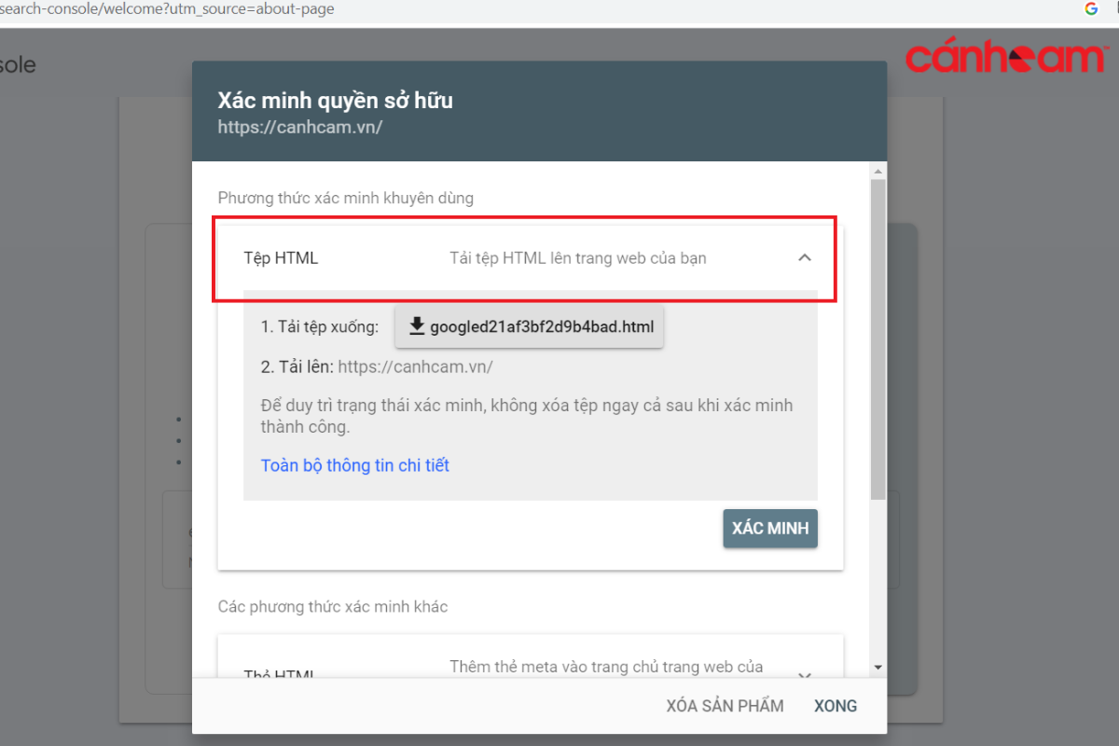Click Tải tệp HTML lên trang web description

coord(578,258)
